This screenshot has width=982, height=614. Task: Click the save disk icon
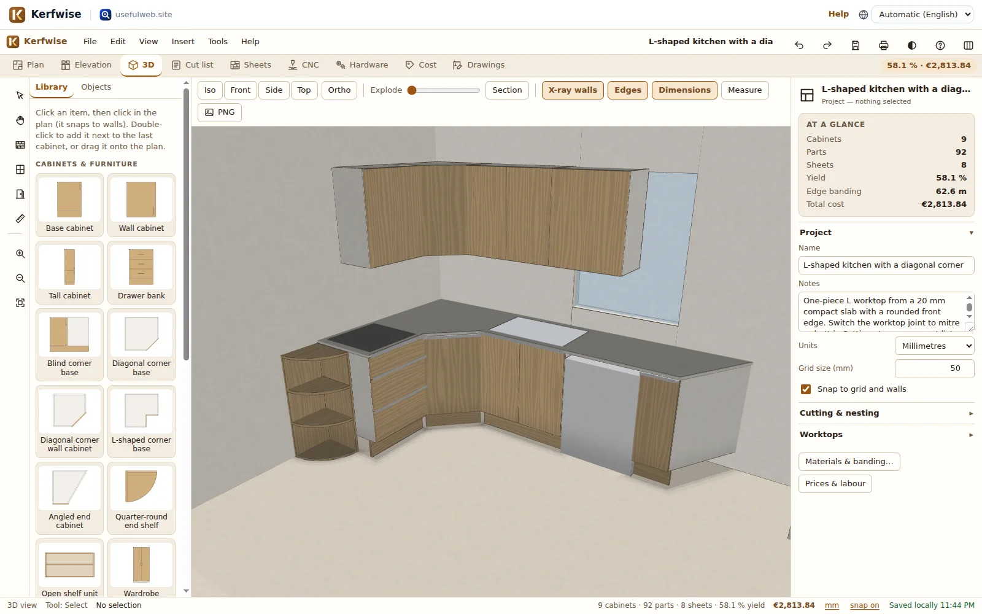pyautogui.click(x=856, y=45)
